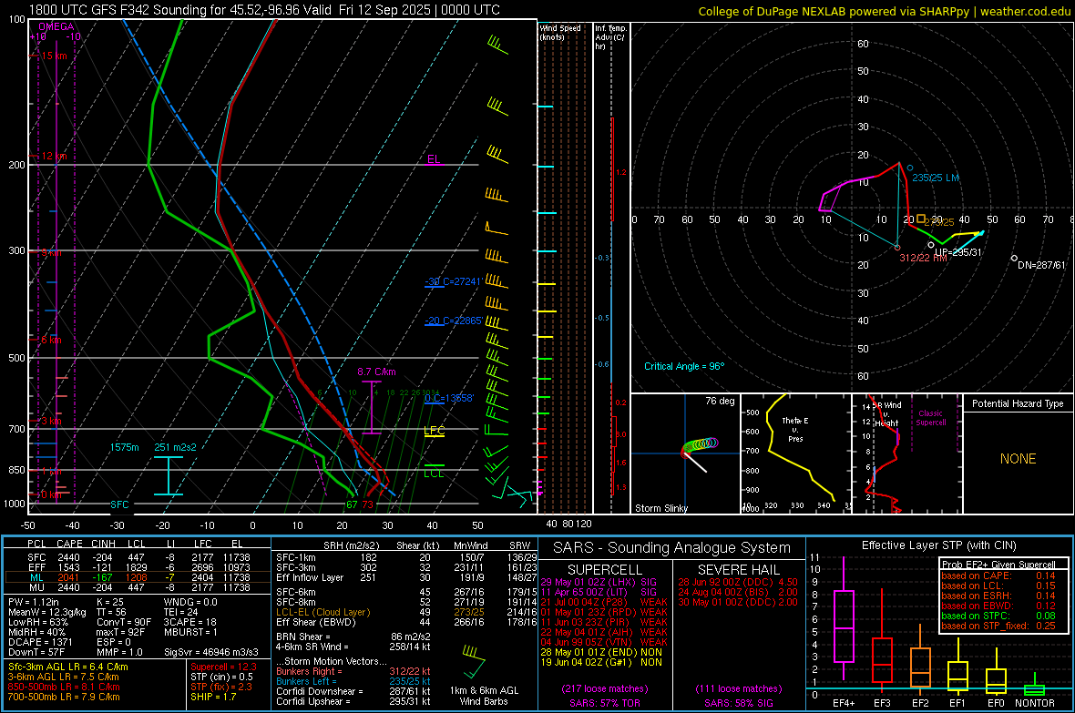This screenshot has height=713, width=1075.
Task: Click the 1575m inflow base label
Action: [124, 447]
